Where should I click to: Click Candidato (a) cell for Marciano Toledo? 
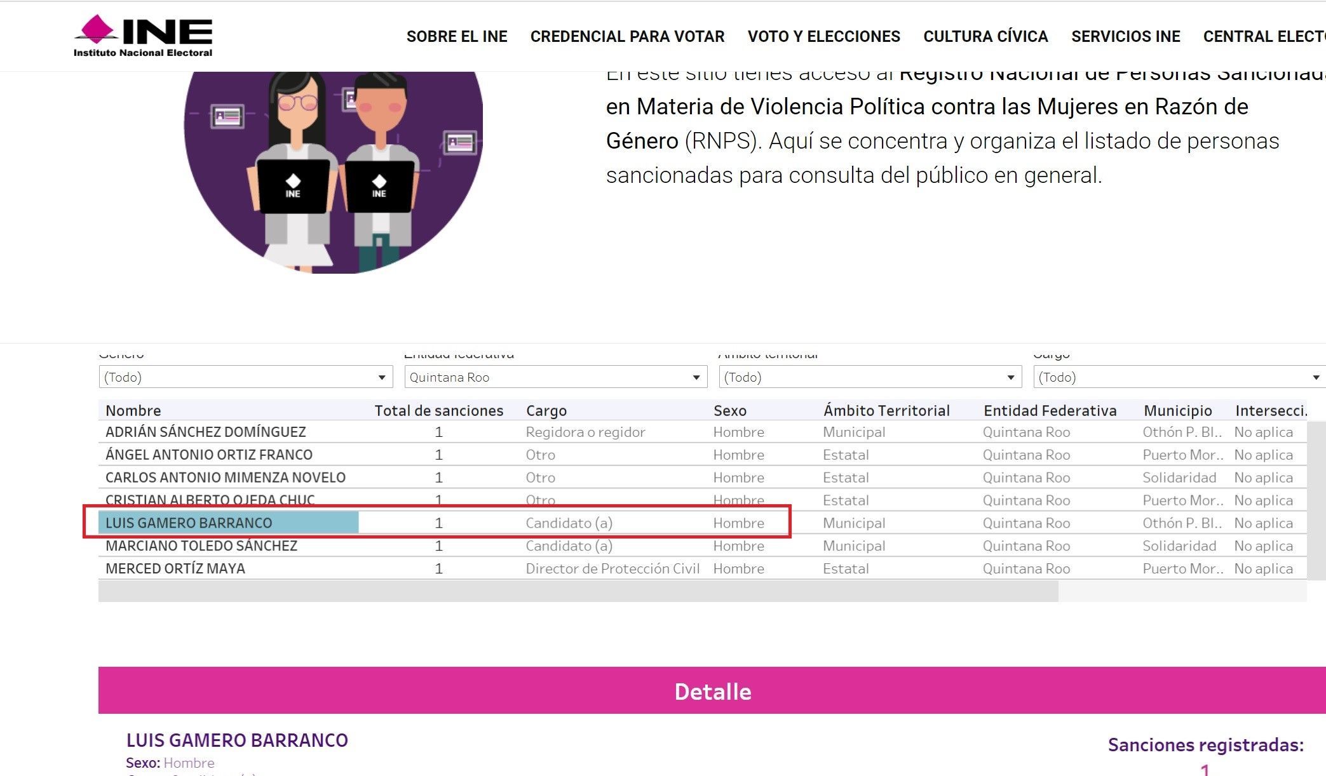pyautogui.click(x=569, y=546)
